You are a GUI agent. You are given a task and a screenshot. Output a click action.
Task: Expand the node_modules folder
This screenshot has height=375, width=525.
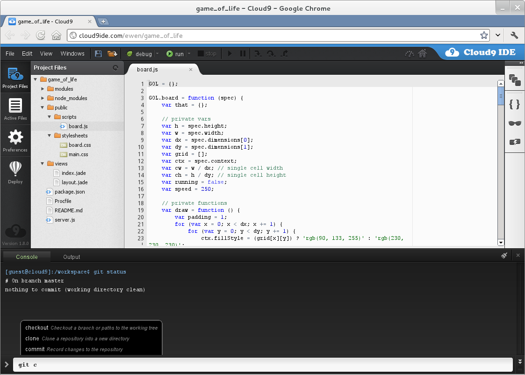point(43,98)
